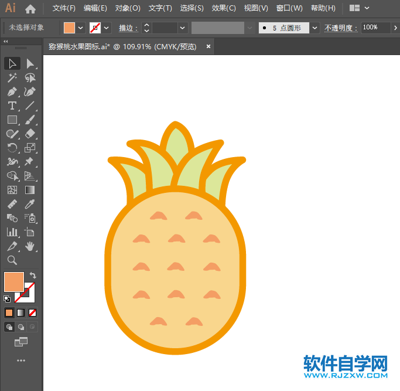Image resolution: width=400 pixels, height=391 pixels.
Task: Change the screen mode
Action: (21, 342)
